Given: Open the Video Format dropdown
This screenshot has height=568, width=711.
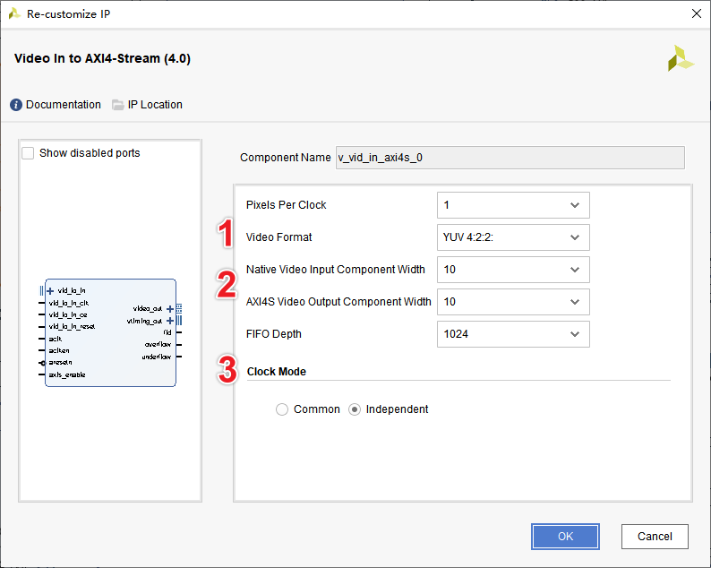Looking at the screenshot, I should [x=513, y=237].
